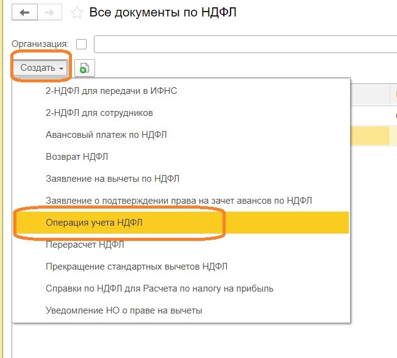This screenshot has height=358, width=397.
Task: Choose Возврат НДФЛ menu entry
Action: 181,157
